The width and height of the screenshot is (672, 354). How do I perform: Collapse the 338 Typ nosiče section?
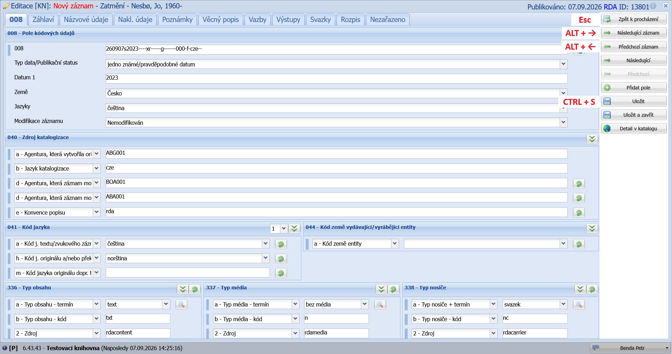(580, 289)
